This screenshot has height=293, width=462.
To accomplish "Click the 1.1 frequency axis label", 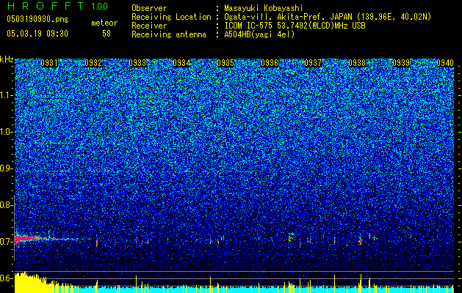I will [7, 95].
